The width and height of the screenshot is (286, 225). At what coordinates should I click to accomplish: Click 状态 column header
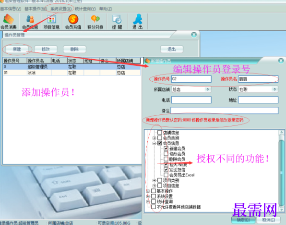tap(75, 61)
